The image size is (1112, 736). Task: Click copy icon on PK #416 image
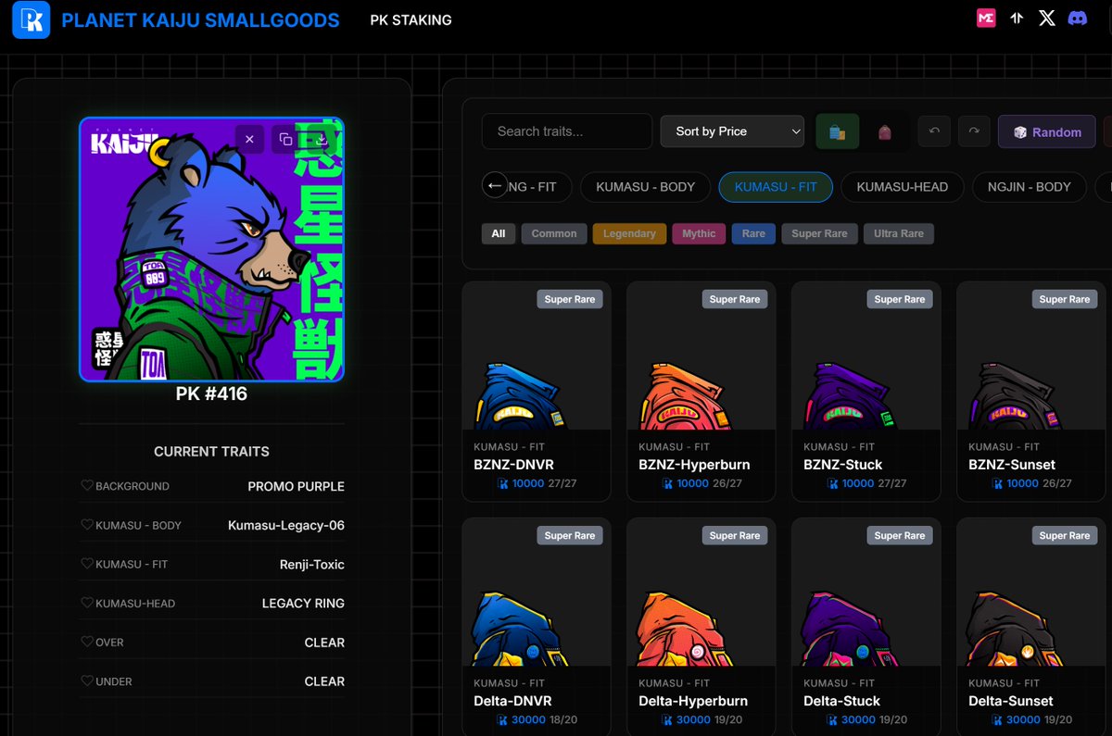tap(285, 139)
